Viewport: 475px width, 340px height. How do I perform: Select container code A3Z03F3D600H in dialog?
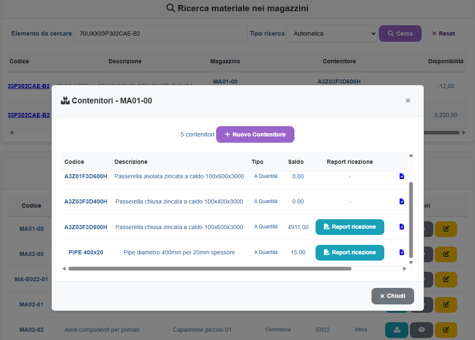[x=86, y=227]
